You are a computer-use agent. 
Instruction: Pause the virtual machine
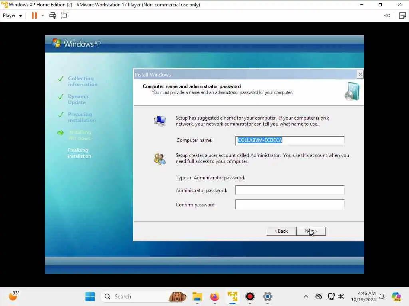tap(34, 16)
